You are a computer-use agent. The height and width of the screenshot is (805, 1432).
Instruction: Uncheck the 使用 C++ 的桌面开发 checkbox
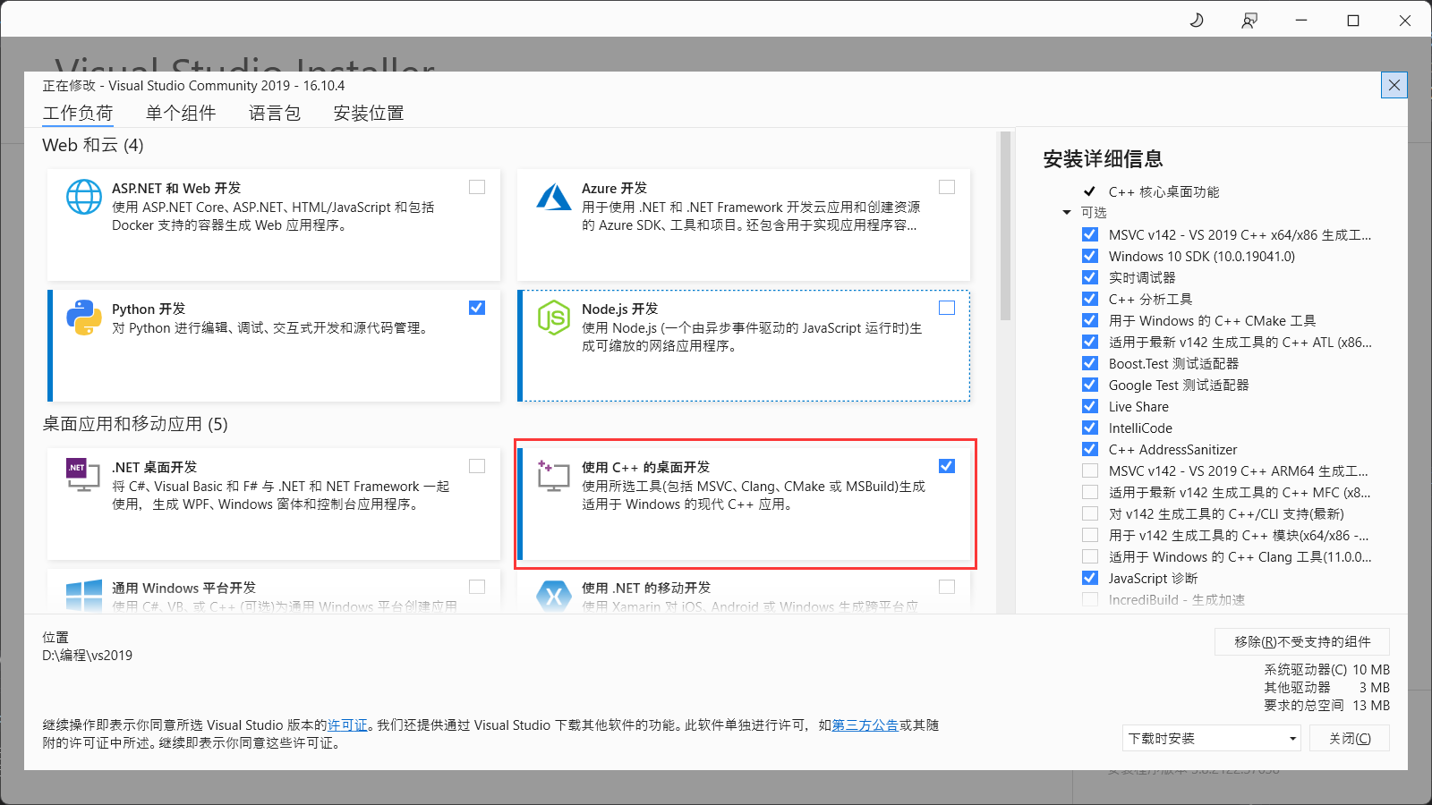947,466
